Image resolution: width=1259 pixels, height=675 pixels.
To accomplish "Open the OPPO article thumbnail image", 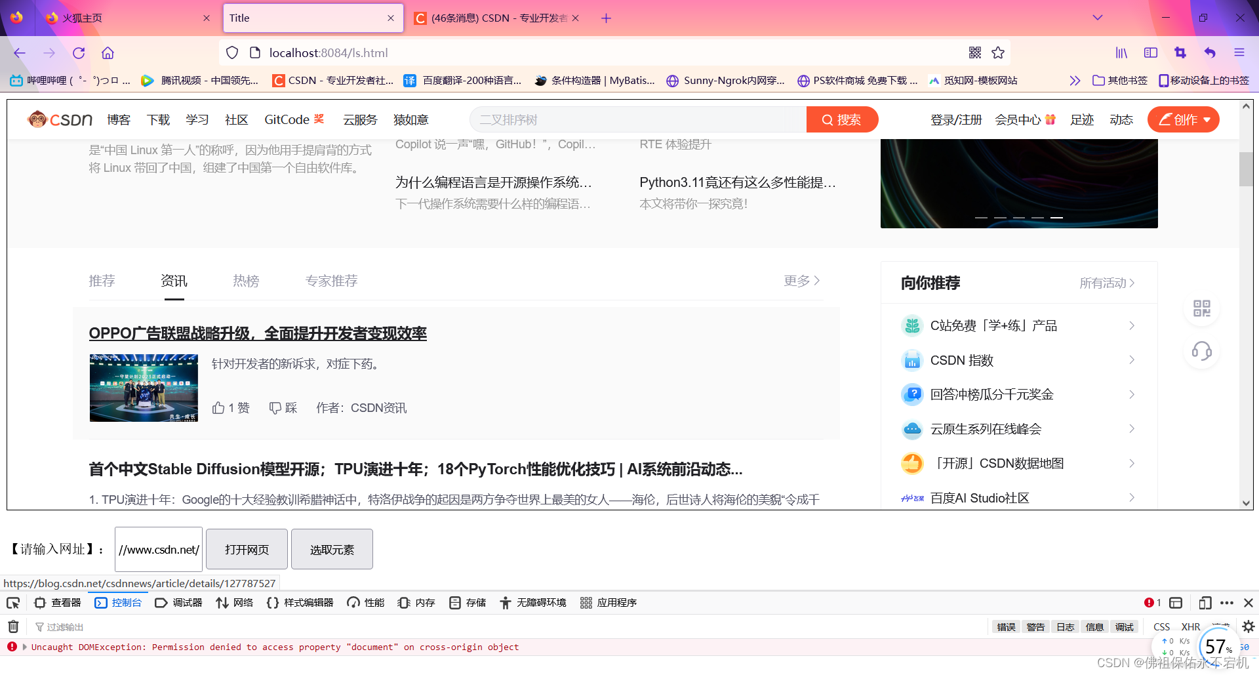I will [144, 388].
